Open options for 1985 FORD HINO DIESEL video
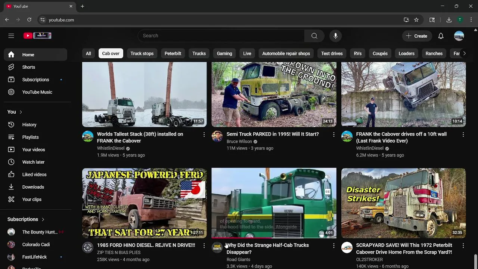478x269 pixels. click(x=204, y=245)
